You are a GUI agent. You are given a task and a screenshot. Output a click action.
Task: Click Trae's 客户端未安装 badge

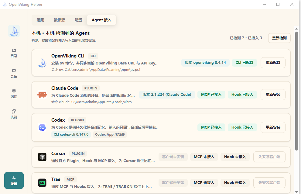(173, 183)
